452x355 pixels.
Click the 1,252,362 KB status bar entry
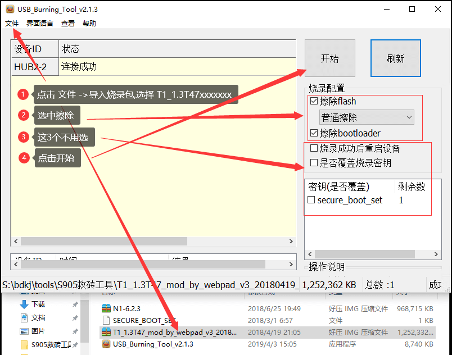329,285
